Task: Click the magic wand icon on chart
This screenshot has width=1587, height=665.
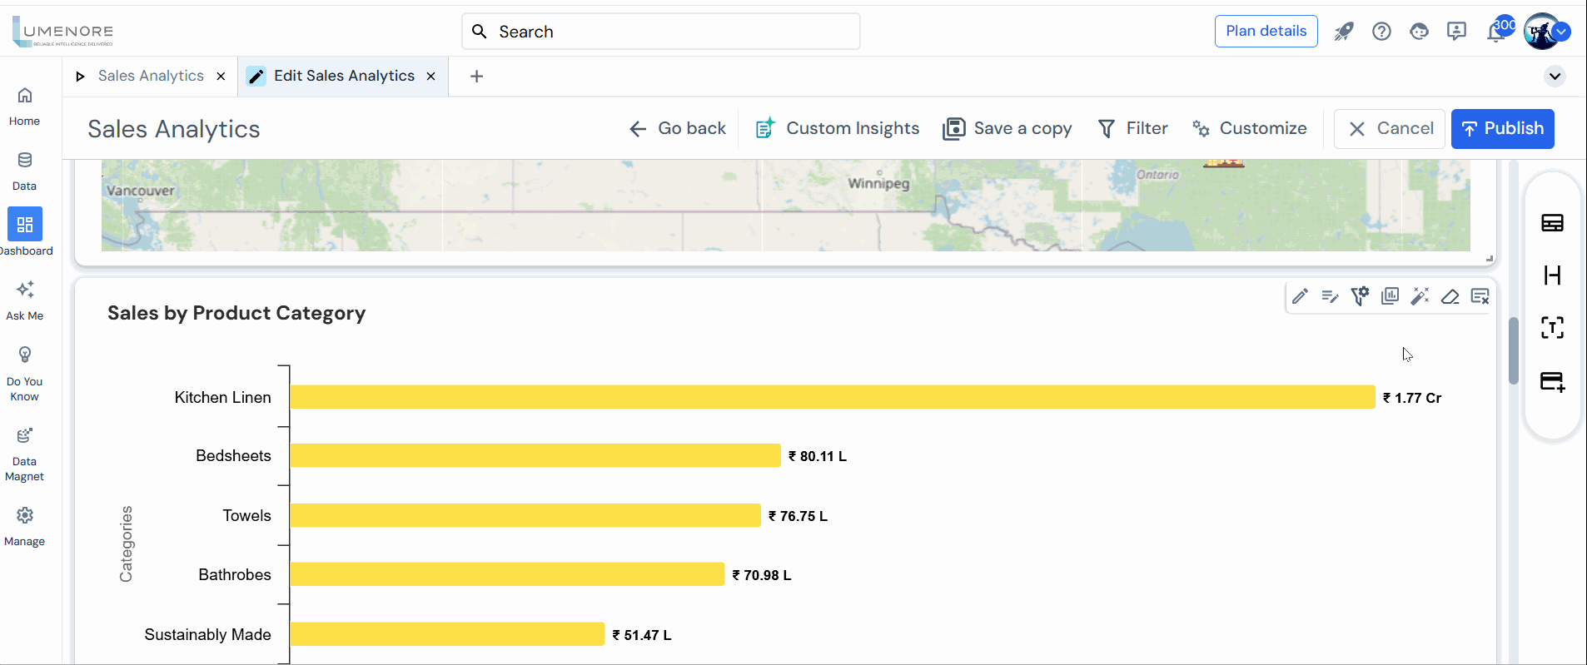Action: pos(1420,296)
